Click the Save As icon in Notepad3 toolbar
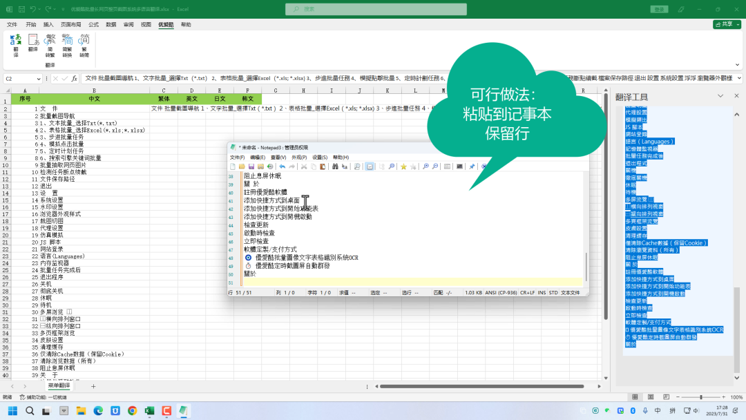This screenshot has width=746, height=420. tap(260, 166)
